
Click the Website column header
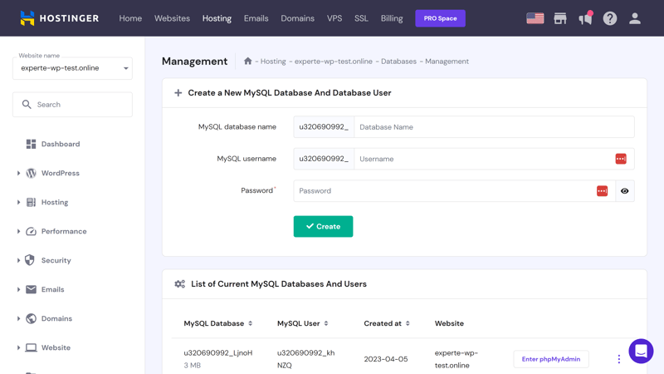(449, 323)
